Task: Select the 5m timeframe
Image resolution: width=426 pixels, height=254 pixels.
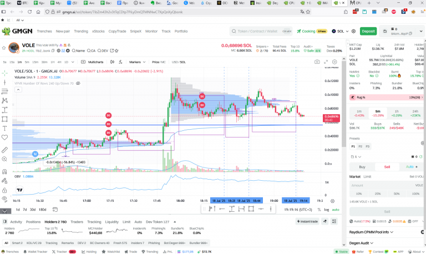Action: 27,62
